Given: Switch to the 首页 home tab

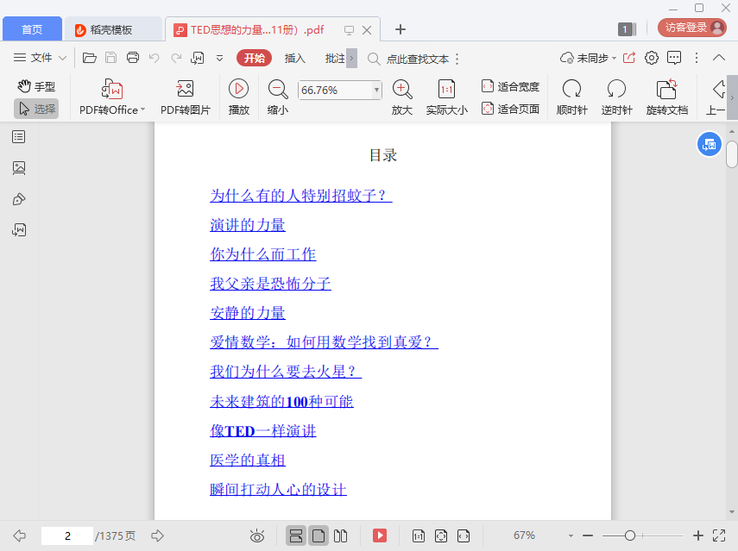Looking at the screenshot, I should click(x=32, y=29).
